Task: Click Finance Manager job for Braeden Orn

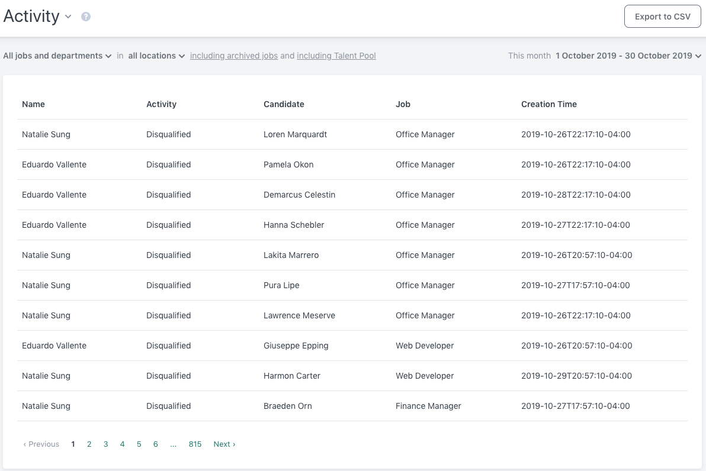Action: 428,406
